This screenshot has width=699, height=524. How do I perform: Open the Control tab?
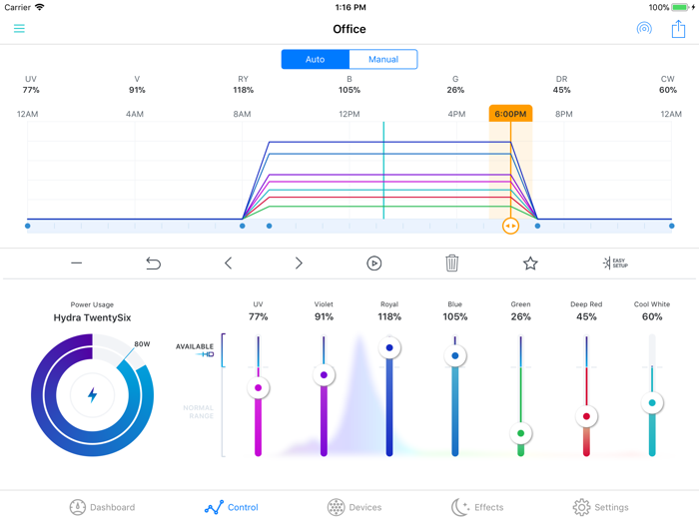232,507
